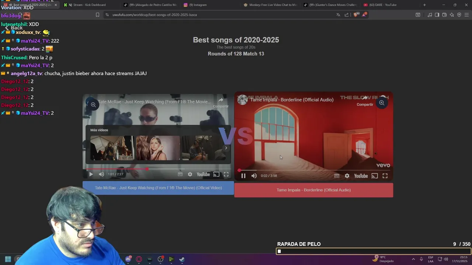This screenshot has height=265, width=472.
Task: Switch the ESP LAA input language
Action: 431,259
